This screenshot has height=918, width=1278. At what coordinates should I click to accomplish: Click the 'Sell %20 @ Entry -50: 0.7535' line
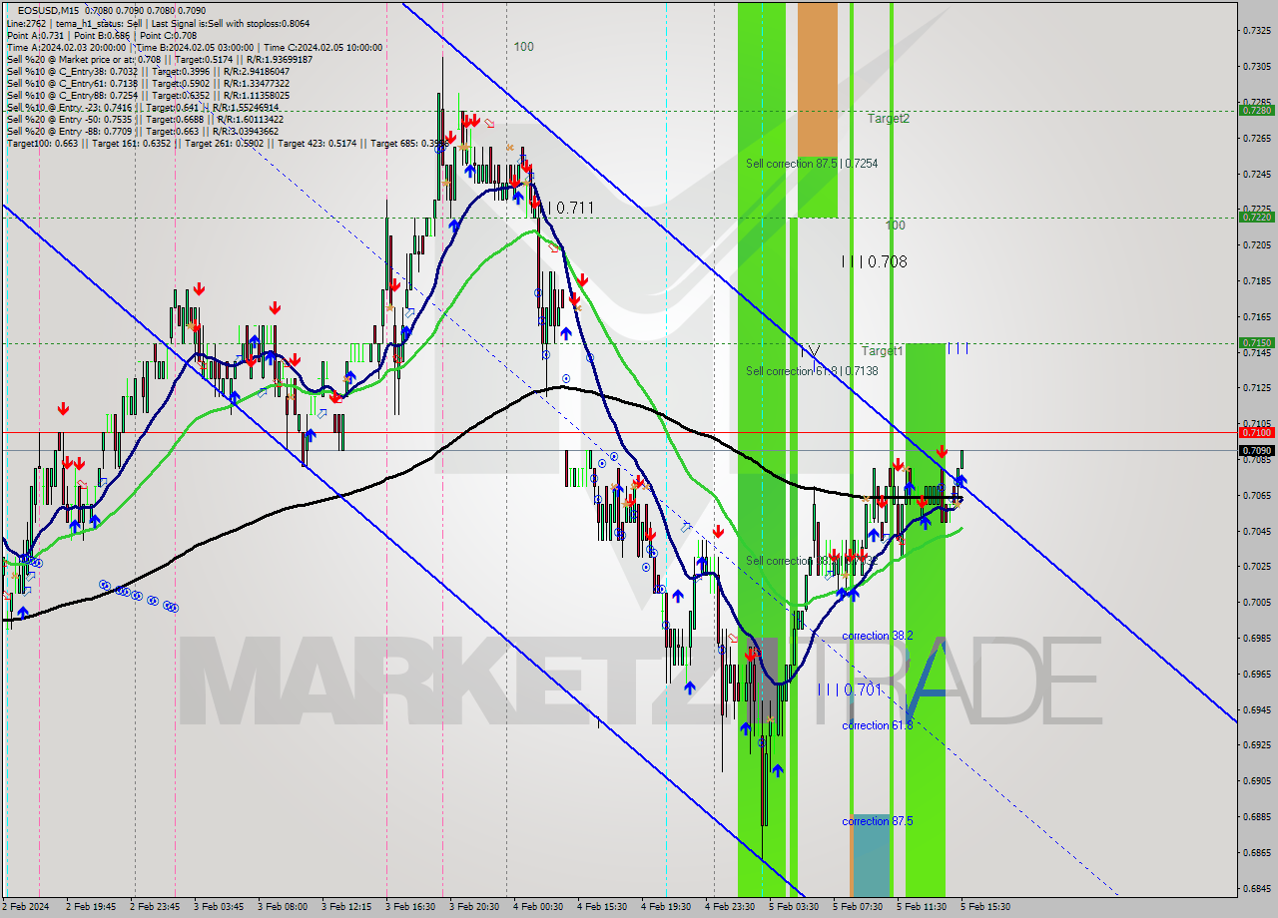pyautogui.click(x=145, y=119)
